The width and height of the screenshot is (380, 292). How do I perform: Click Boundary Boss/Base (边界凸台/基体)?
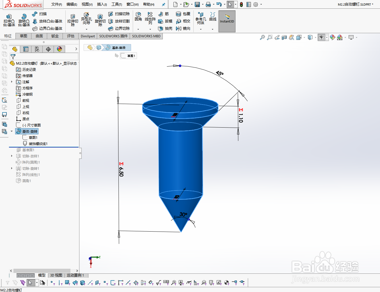point(47,28)
